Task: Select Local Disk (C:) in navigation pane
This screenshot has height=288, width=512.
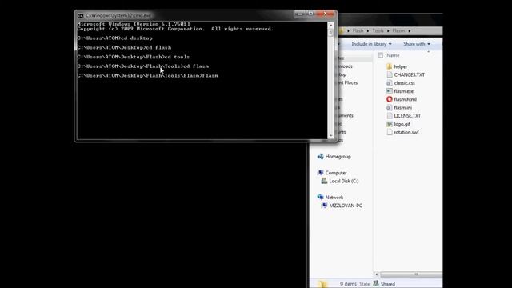Action: (344, 181)
